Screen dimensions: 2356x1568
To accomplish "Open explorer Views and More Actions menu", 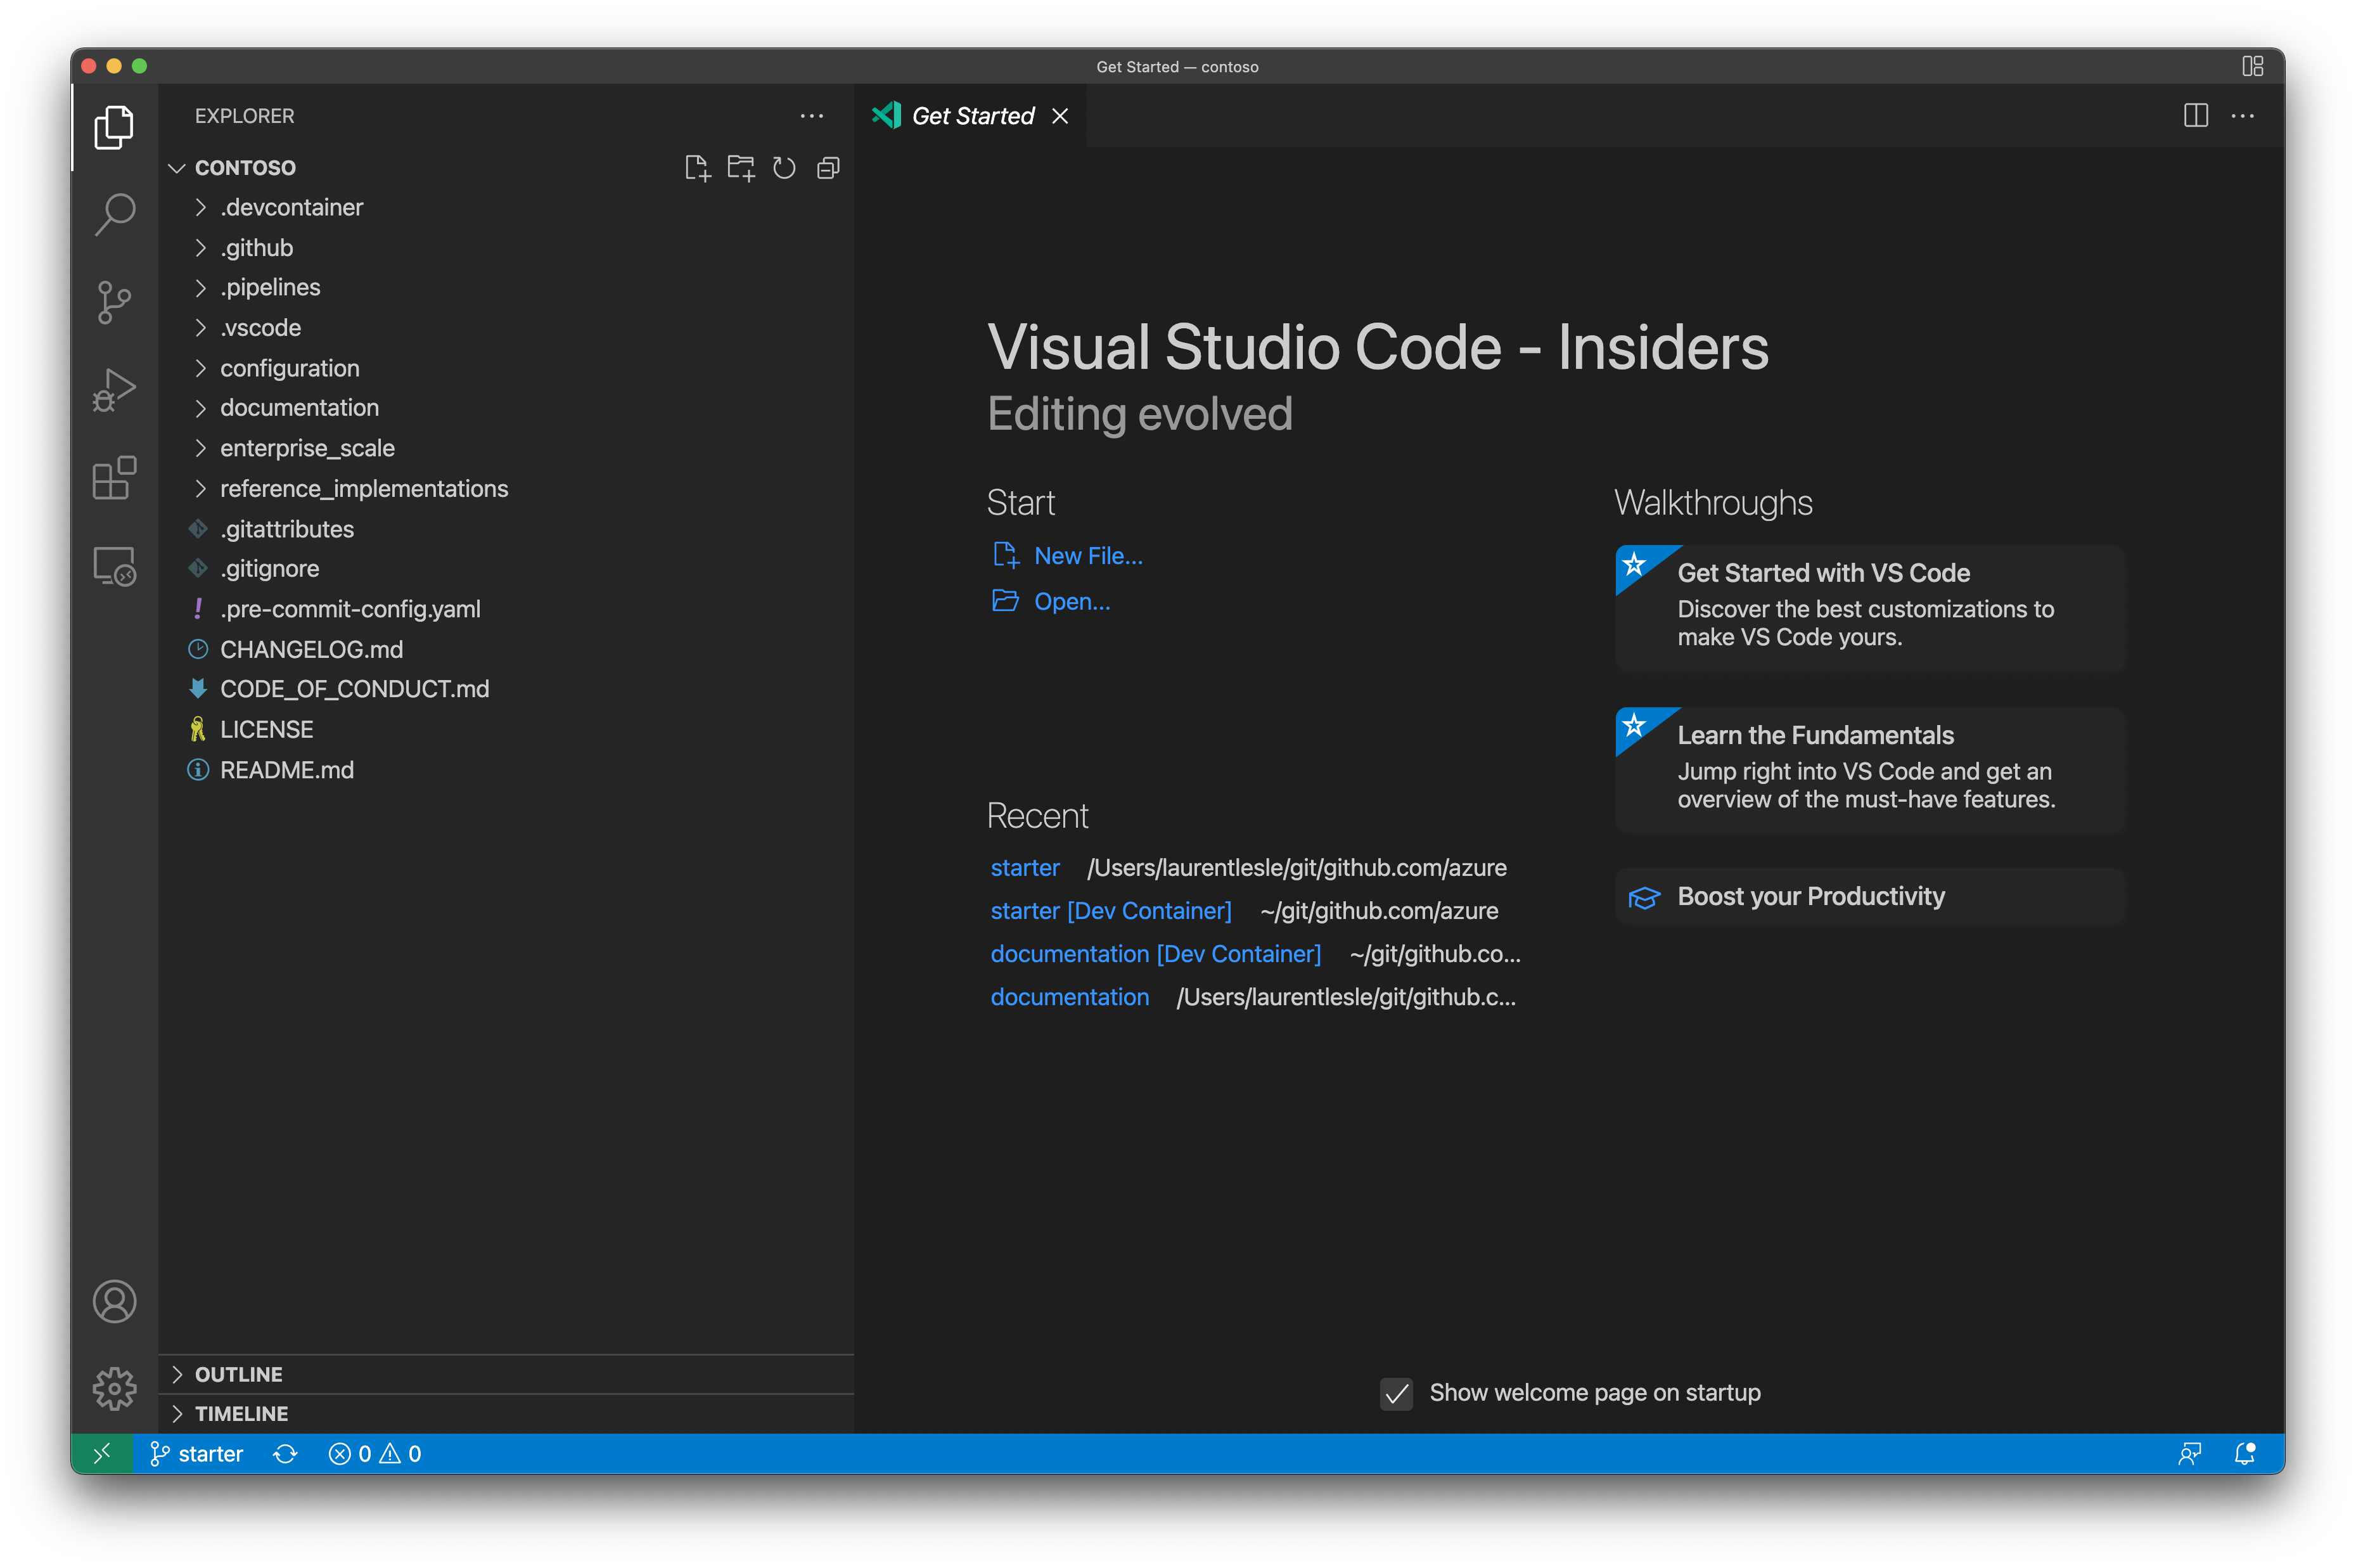I will pyautogui.click(x=812, y=116).
